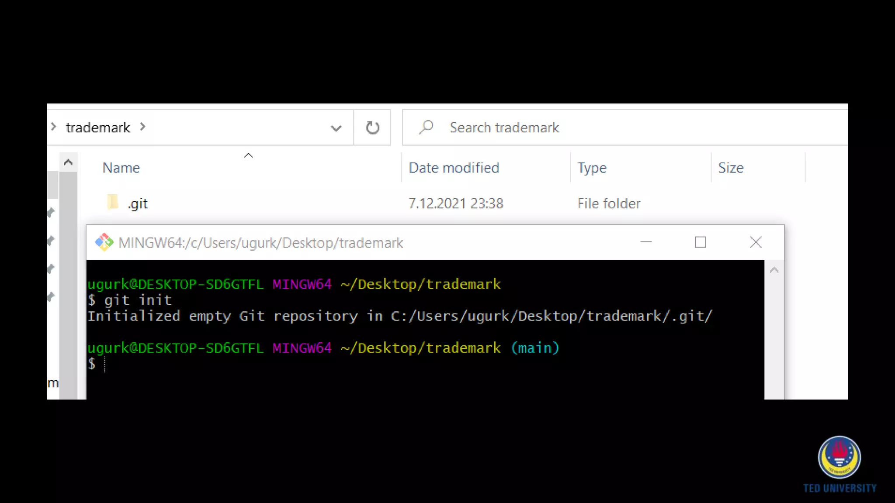Click the topmost pin icon in navigation pane
The height and width of the screenshot is (503, 895).
click(51, 213)
